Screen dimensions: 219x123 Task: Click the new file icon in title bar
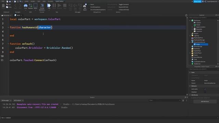pos(7,1)
